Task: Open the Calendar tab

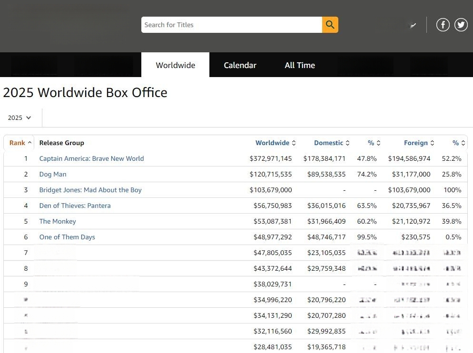Action: pyautogui.click(x=240, y=65)
